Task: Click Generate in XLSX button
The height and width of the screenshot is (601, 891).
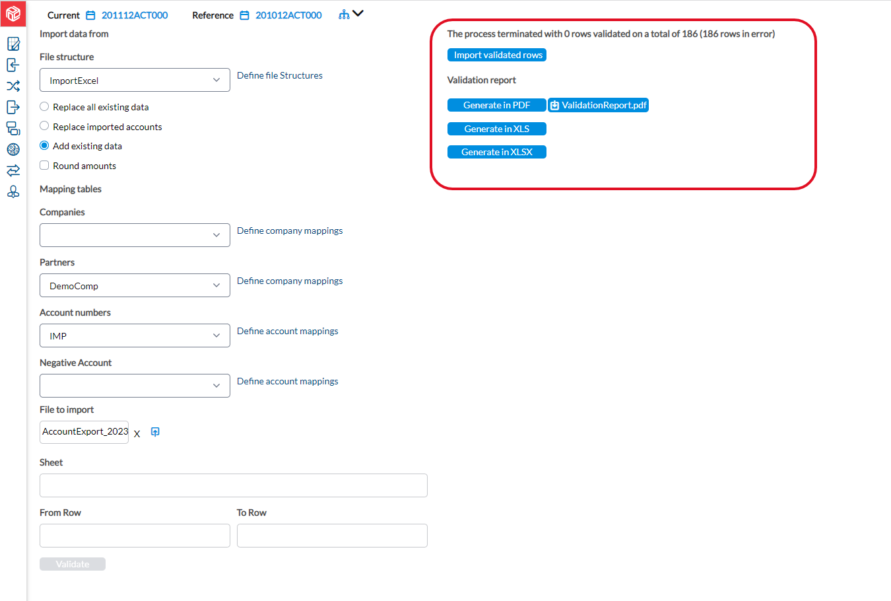Action: coord(497,152)
